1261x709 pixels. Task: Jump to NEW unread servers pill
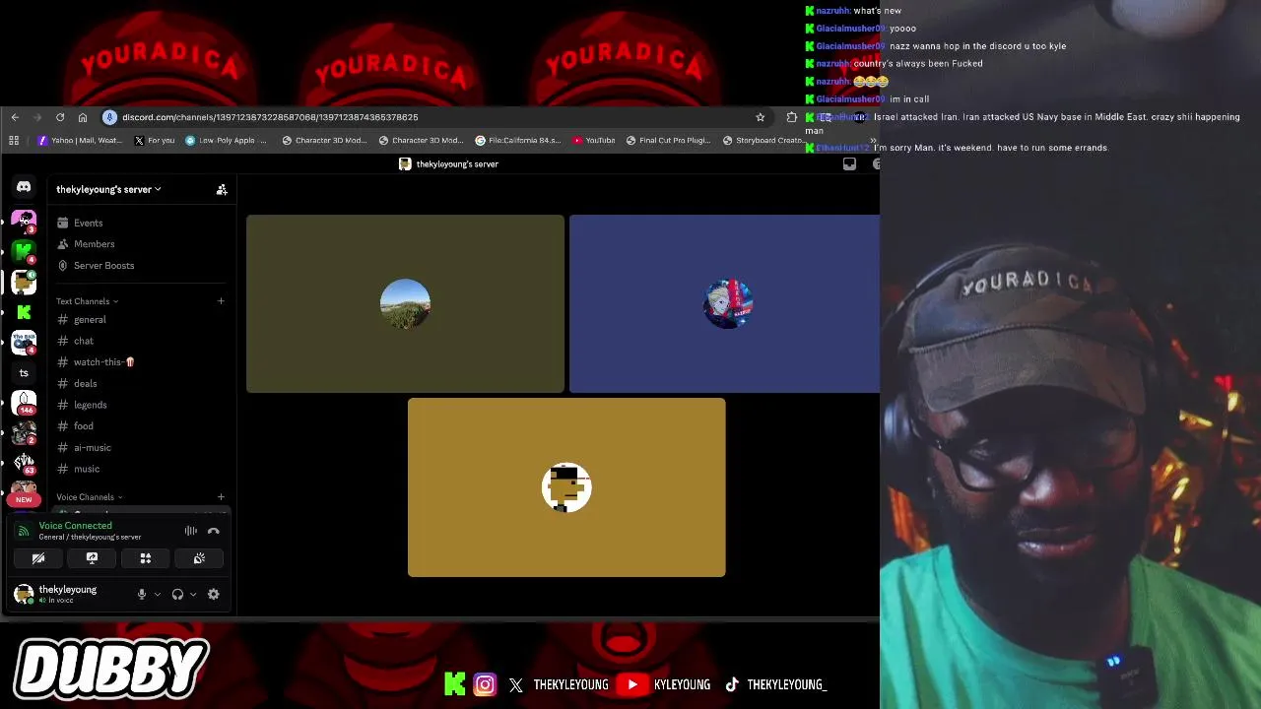point(24,499)
